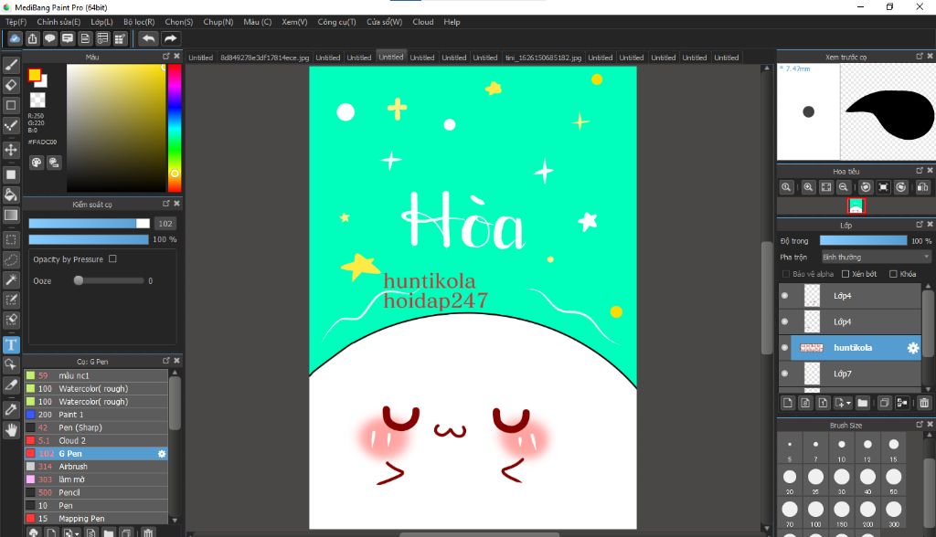Delete layer using trash icon in layer panel
Screen dimensions: 936x537
click(x=924, y=403)
